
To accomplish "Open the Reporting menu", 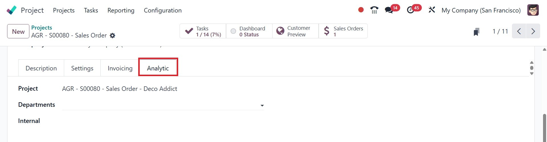I will tap(121, 11).
